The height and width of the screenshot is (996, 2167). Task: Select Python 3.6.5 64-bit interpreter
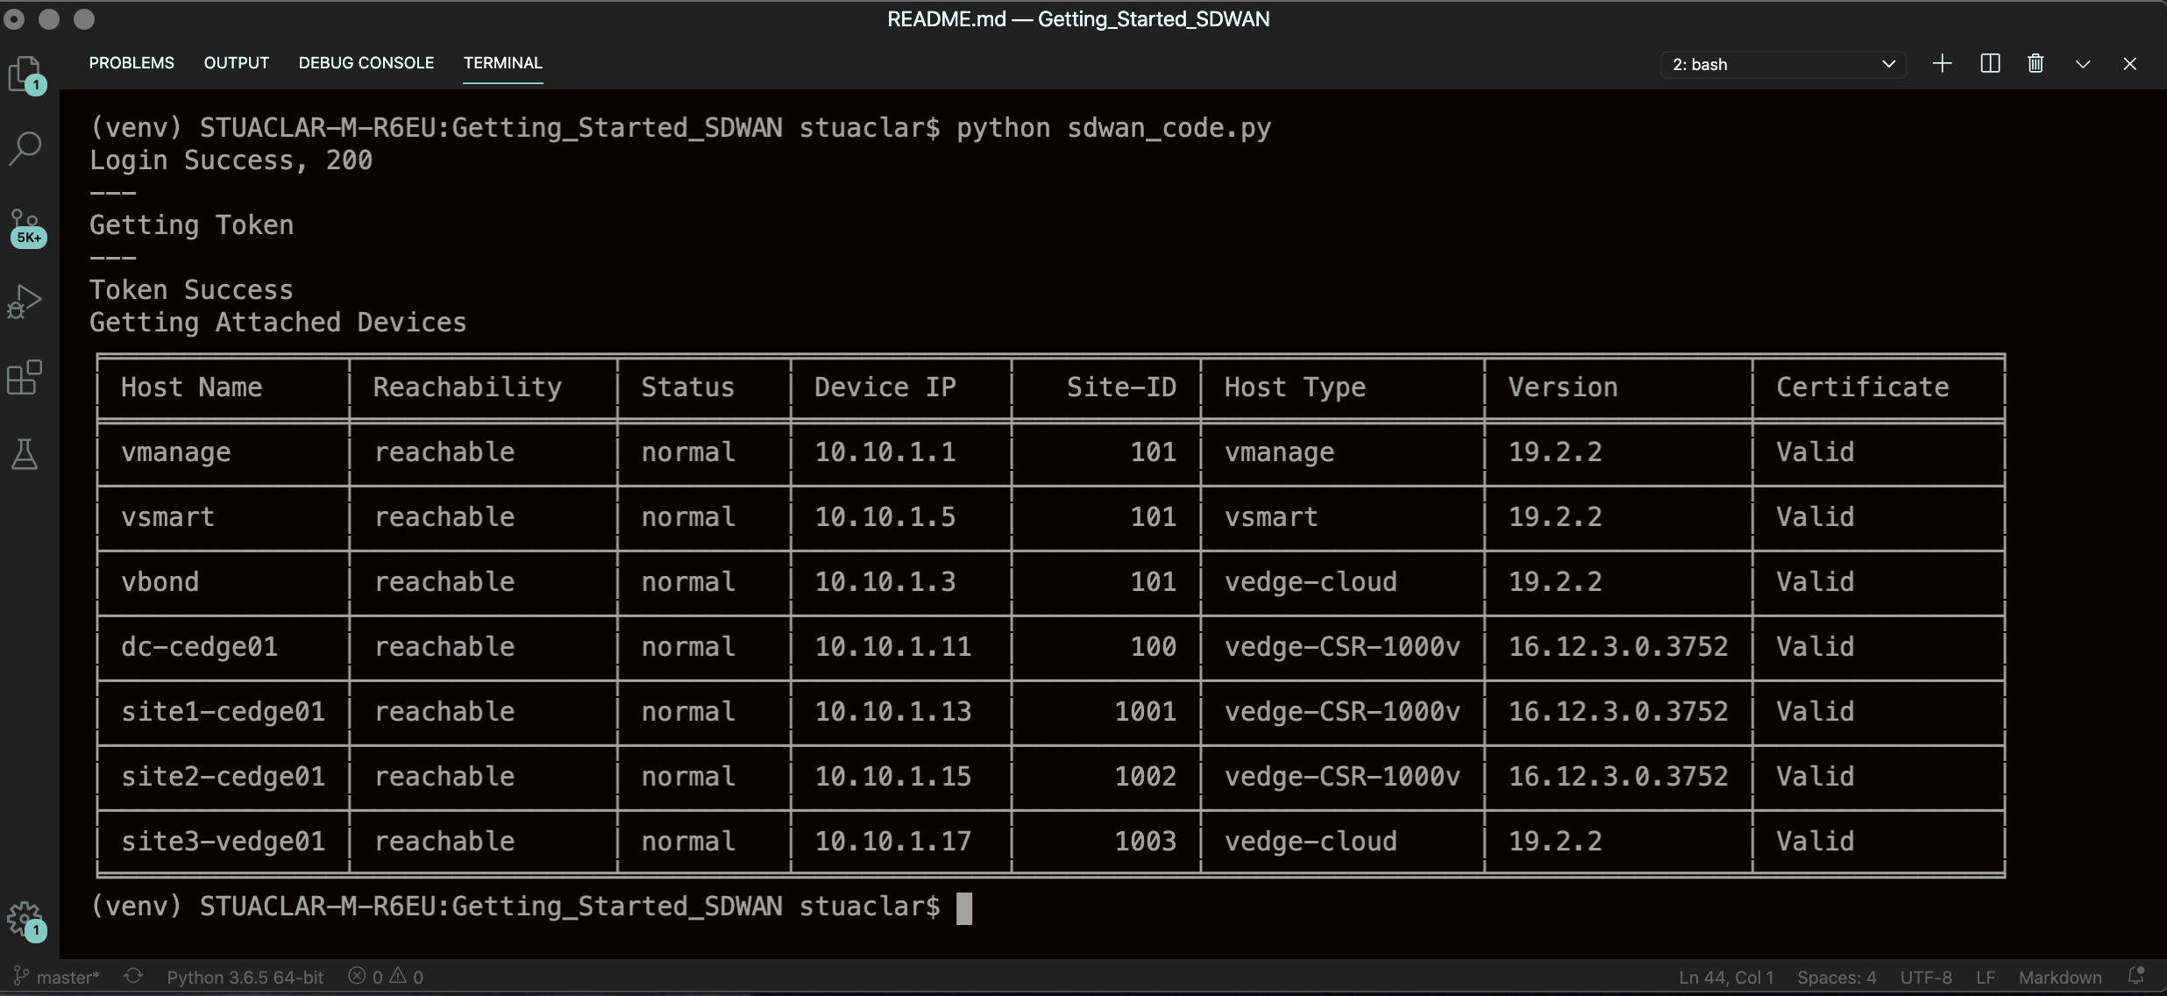pyautogui.click(x=245, y=977)
